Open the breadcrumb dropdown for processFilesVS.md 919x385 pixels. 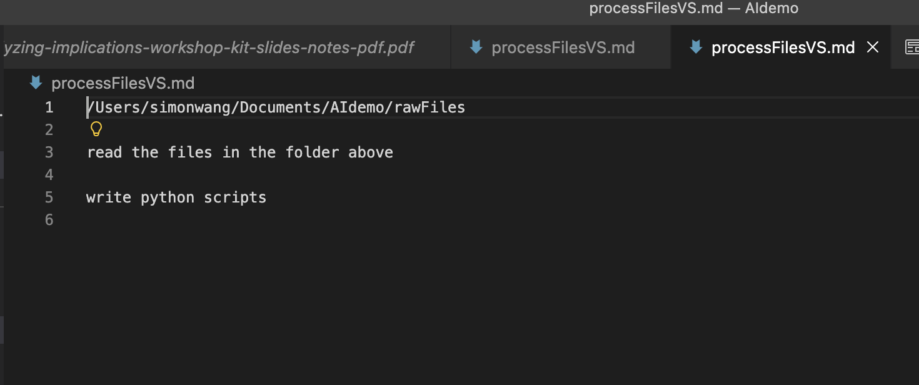point(123,82)
